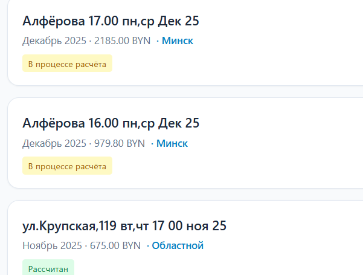Screen dimensions: 363x275
Task: Open the ул.Крупская,119 вт,чт 17 00 title
Action: coord(124,227)
